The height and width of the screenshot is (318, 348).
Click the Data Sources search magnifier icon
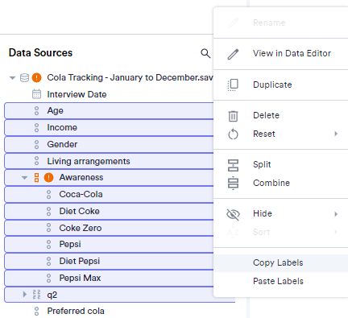click(205, 53)
